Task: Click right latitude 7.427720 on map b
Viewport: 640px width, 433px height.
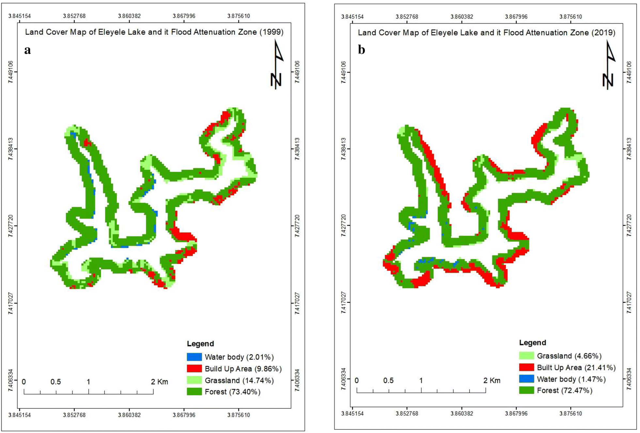Action: [x=629, y=225]
